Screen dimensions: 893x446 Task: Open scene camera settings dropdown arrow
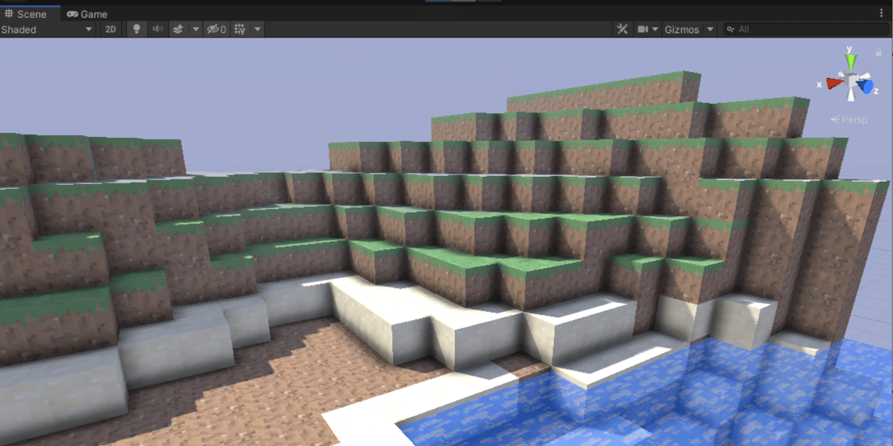(x=656, y=29)
